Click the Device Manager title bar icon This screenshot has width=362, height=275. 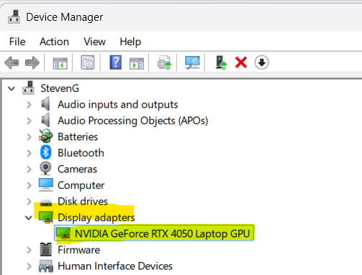(14, 17)
